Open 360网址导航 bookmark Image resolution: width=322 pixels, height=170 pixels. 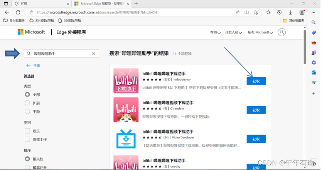(x=70, y=20)
